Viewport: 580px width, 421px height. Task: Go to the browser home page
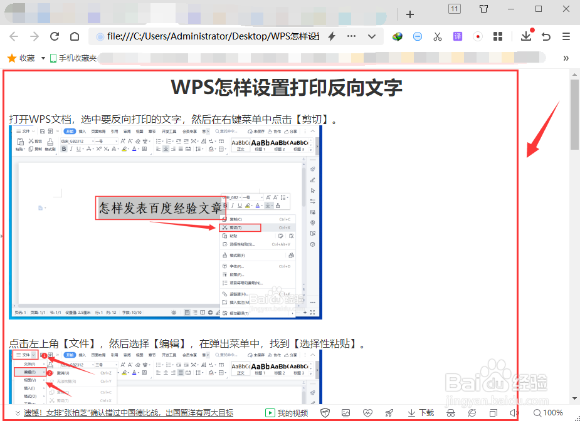[75, 36]
